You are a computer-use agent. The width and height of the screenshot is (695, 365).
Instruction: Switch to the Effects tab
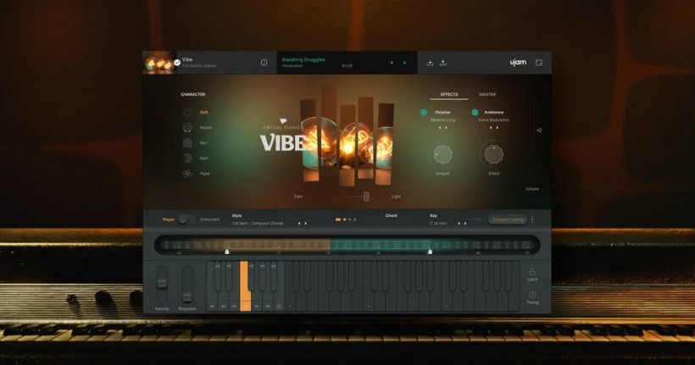[x=448, y=95]
